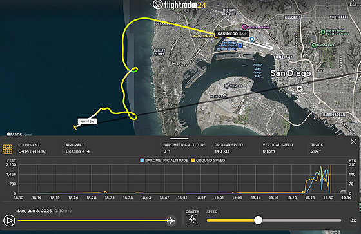Click the San Diego airport airplane icon
The width and height of the screenshot is (361, 234).
[240, 45]
